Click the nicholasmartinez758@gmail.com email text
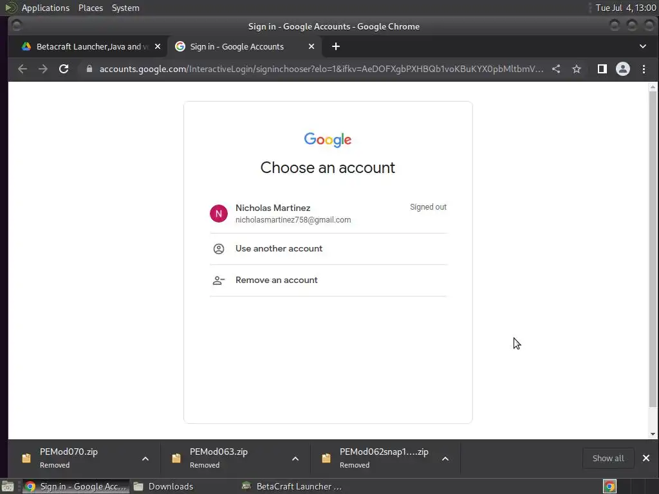Viewport: 659px width, 494px height. point(293,220)
